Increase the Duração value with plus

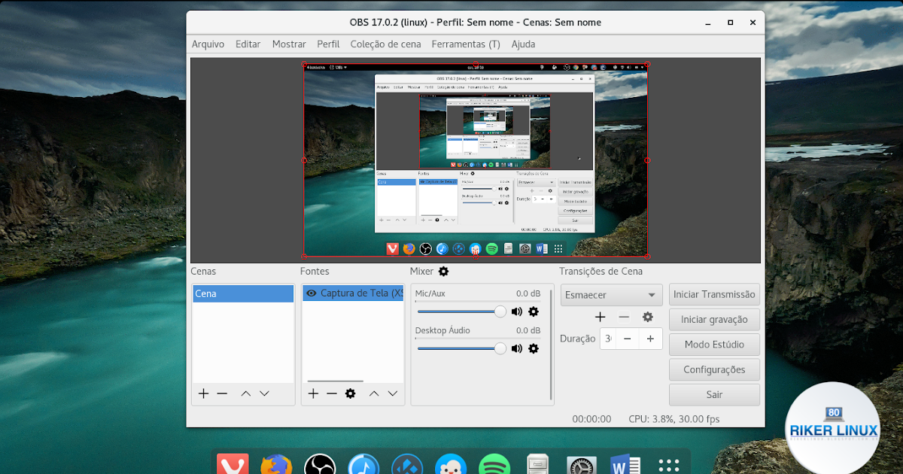[x=650, y=339]
